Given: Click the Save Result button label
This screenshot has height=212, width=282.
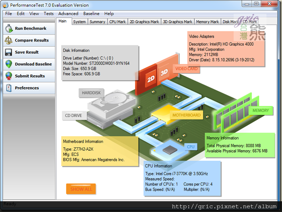Looking at the screenshot, I should 27,52.
